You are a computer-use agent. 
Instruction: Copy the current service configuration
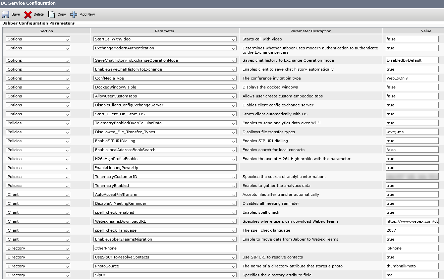[57, 14]
